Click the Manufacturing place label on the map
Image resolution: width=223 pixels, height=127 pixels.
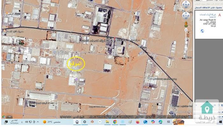click(164, 79)
